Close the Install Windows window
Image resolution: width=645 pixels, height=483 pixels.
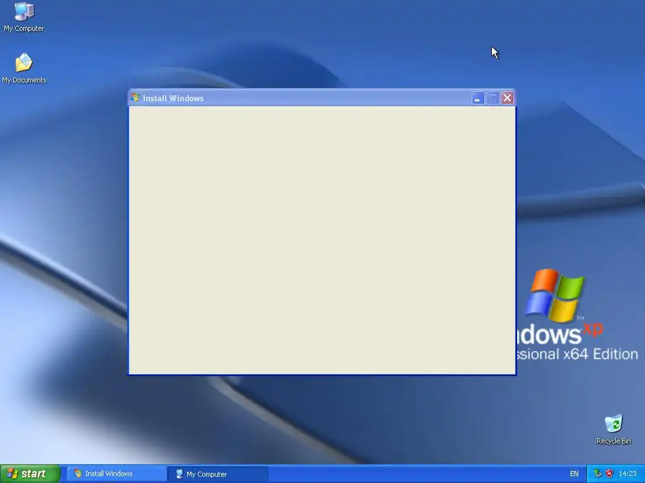coord(507,98)
